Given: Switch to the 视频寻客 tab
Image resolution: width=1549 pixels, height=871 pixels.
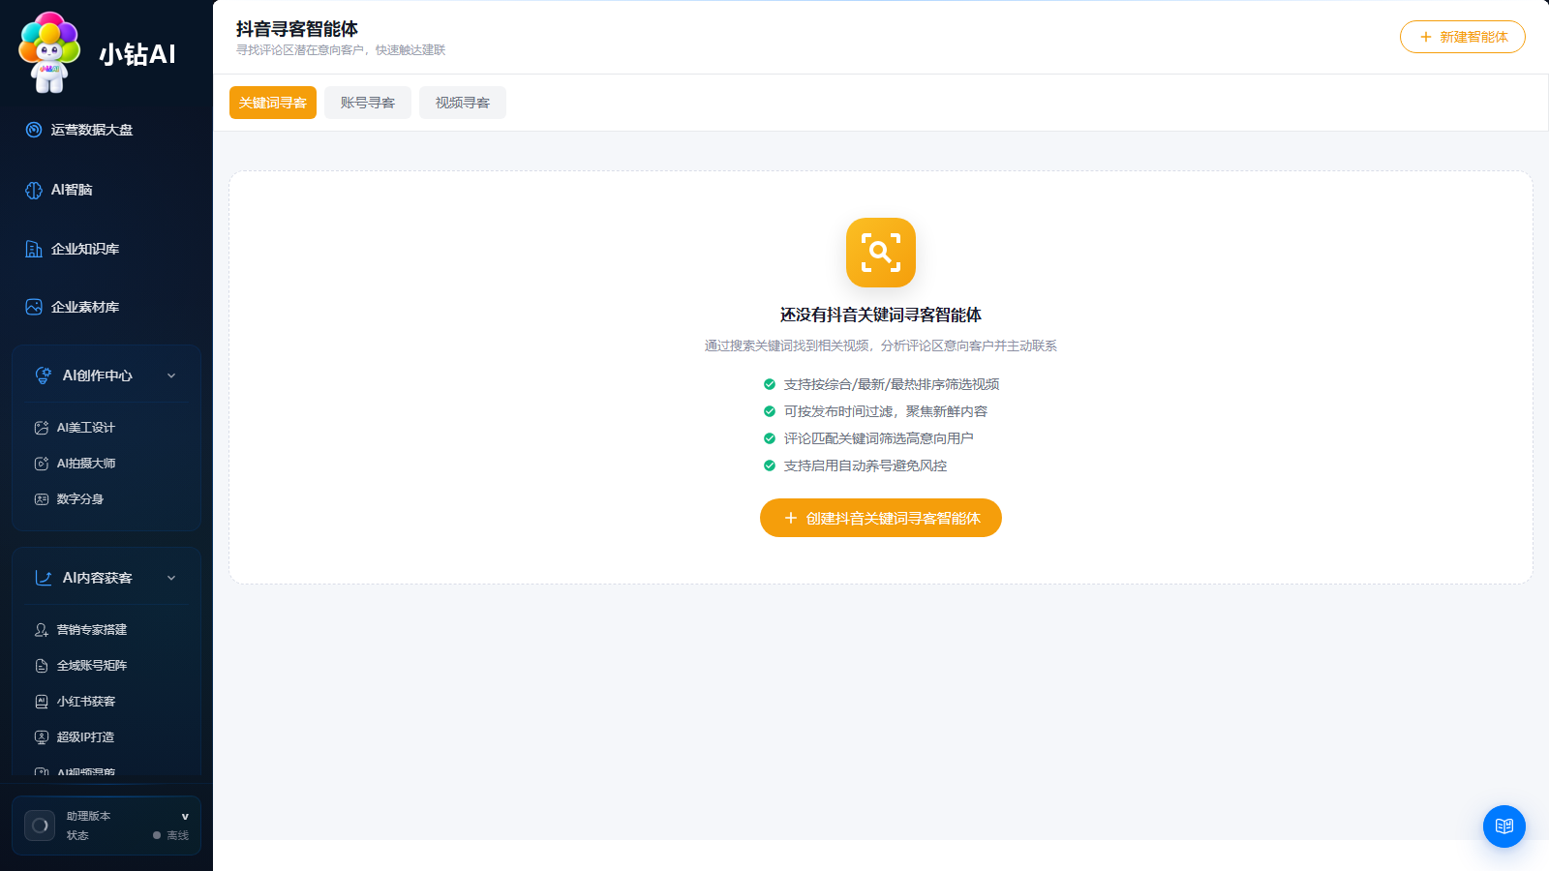Looking at the screenshot, I should pyautogui.click(x=463, y=103).
